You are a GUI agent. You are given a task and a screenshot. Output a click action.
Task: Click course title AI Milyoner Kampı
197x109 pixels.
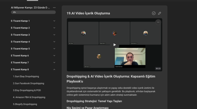[30, 8]
